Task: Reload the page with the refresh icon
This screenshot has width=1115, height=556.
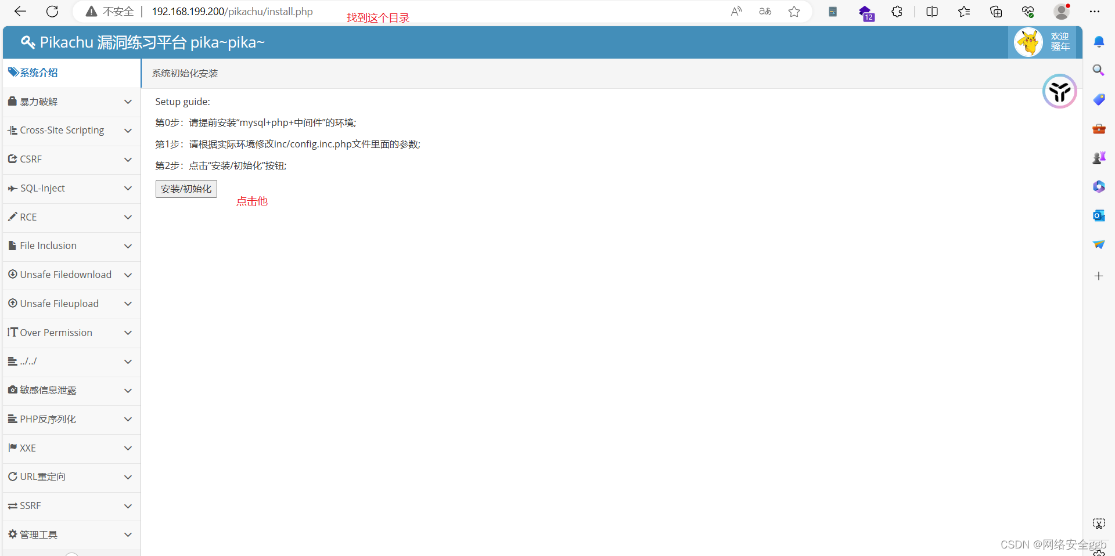Action: (52, 11)
